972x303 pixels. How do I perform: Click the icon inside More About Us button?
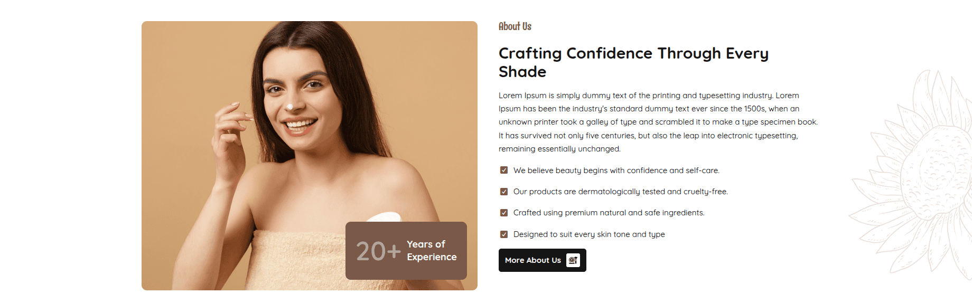tap(573, 260)
